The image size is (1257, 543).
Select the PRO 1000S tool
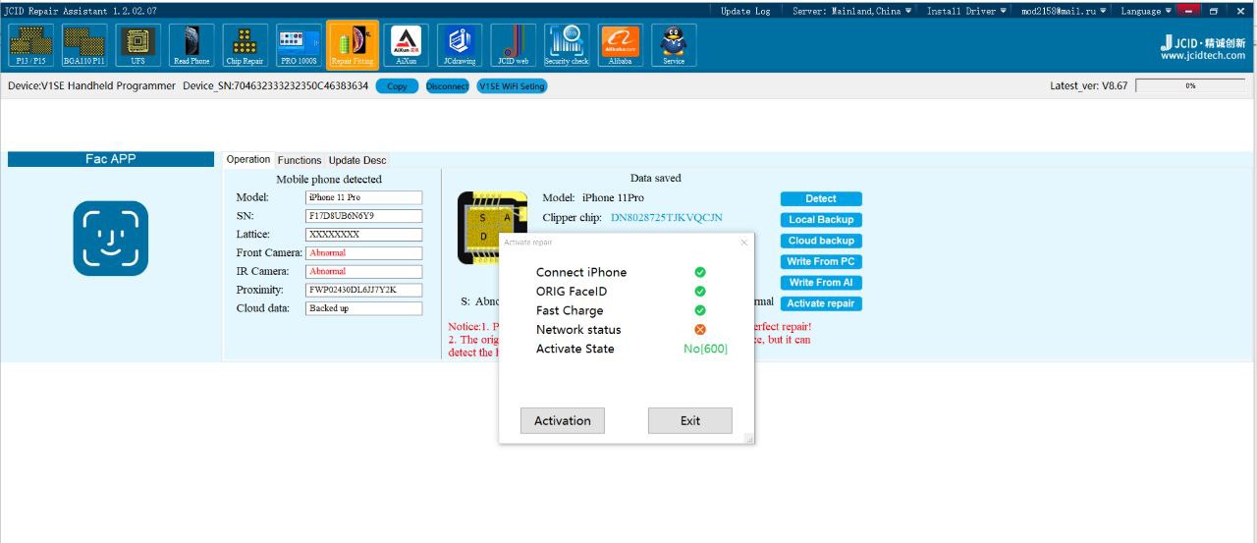299,45
